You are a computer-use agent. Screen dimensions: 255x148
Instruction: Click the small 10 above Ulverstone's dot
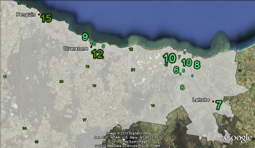pyautogui.click(x=93, y=43)
